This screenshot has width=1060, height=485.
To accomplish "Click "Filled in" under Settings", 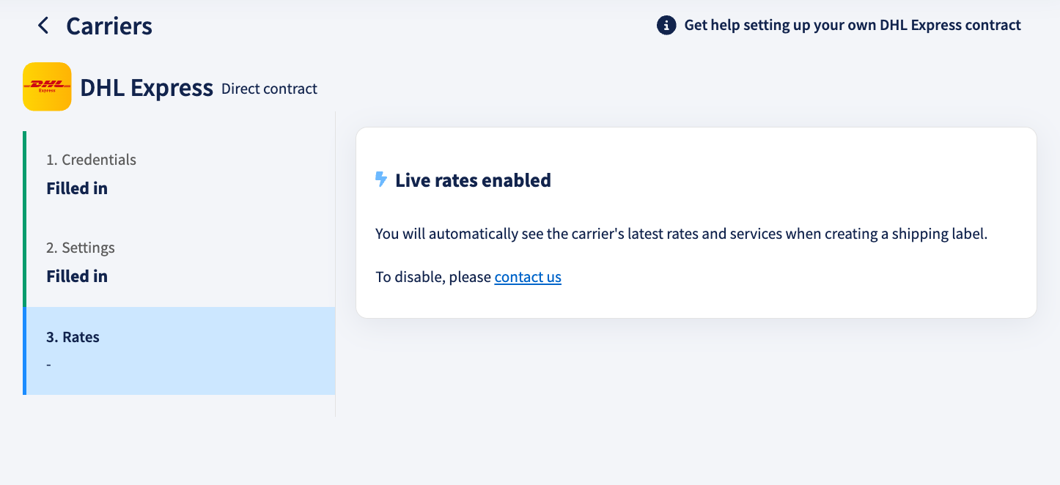I will 77,276.
